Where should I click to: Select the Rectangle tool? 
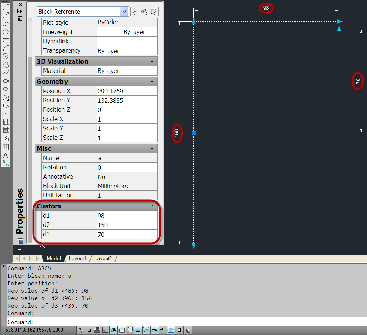pos(5,40)
